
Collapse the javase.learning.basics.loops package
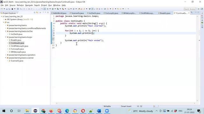pyautogui.click(x=6, y=37)
